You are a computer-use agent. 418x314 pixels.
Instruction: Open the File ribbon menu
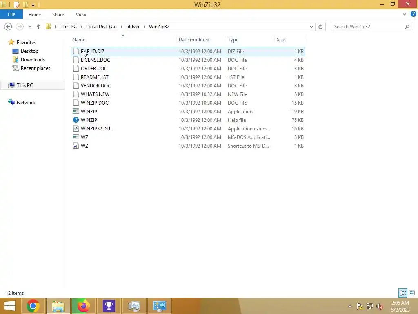(11, 14)
